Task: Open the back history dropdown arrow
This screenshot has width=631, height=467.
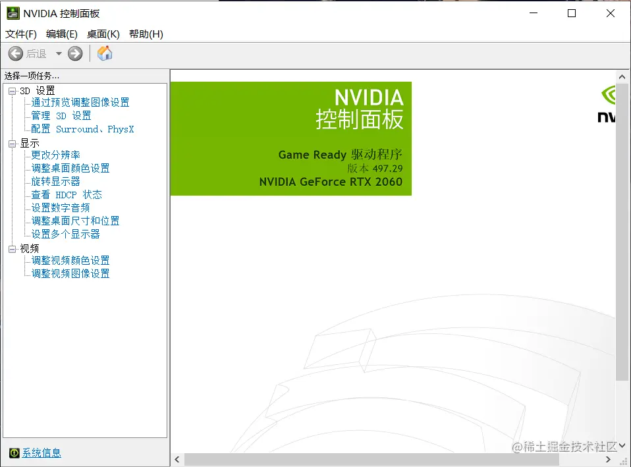Action: 59,53
